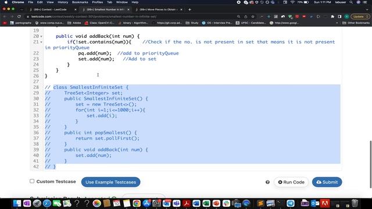Open Microsoft Word from the dock
Image resolution: width=372 pixels, height=209 pixels.
[196, 203]
